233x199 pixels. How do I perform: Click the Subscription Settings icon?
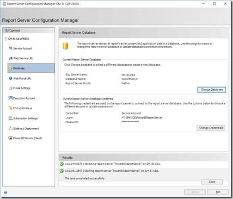11,118
